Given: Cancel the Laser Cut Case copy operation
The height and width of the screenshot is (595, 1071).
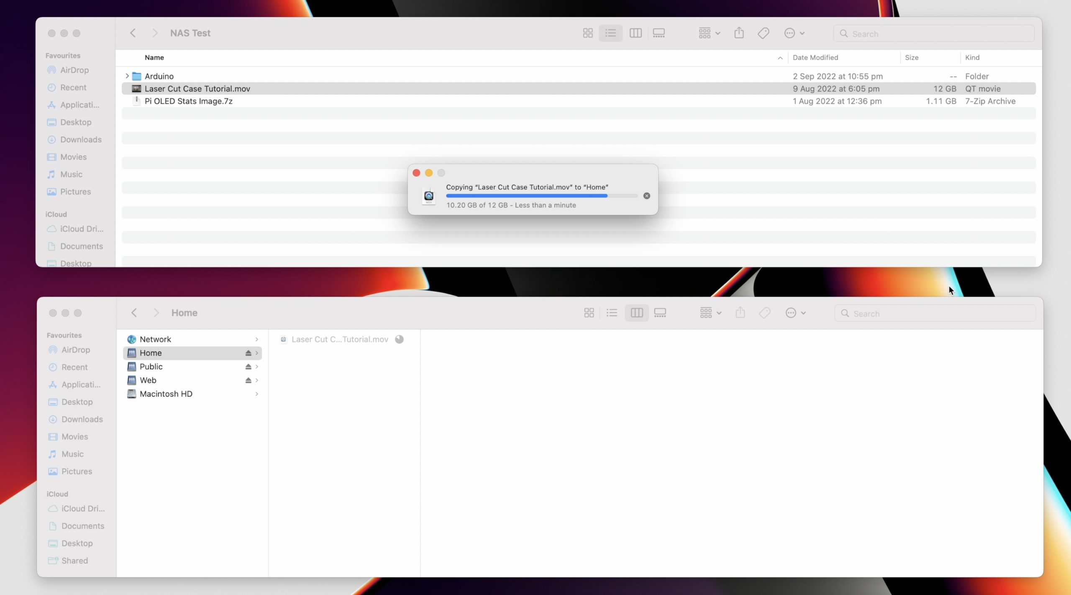Looking at the screenshot, I should (x=647, y=196).
